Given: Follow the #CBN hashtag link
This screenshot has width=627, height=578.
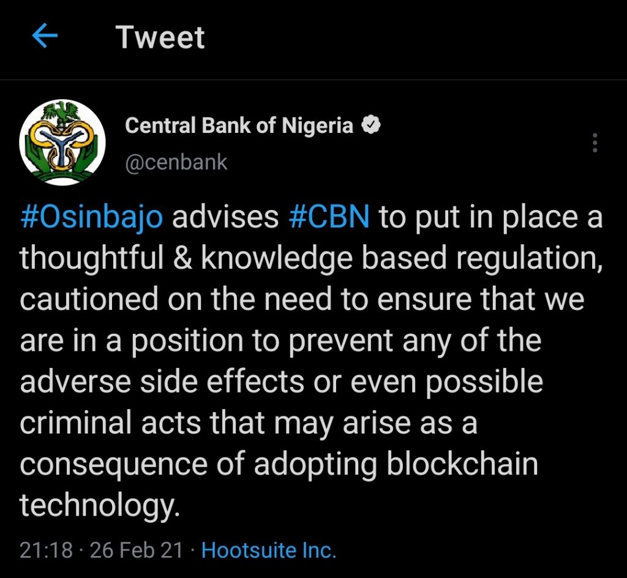Looking at the screenshot, I should (329, 219).
